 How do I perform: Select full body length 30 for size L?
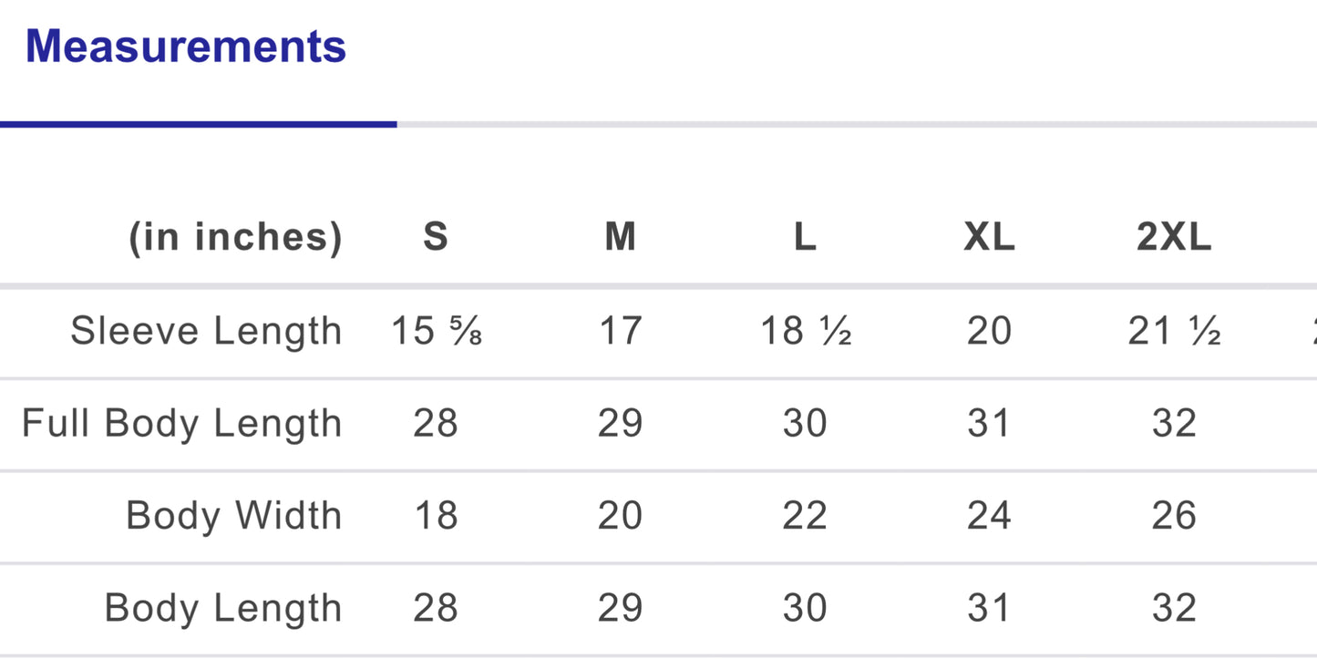click(x=805, y=424)
